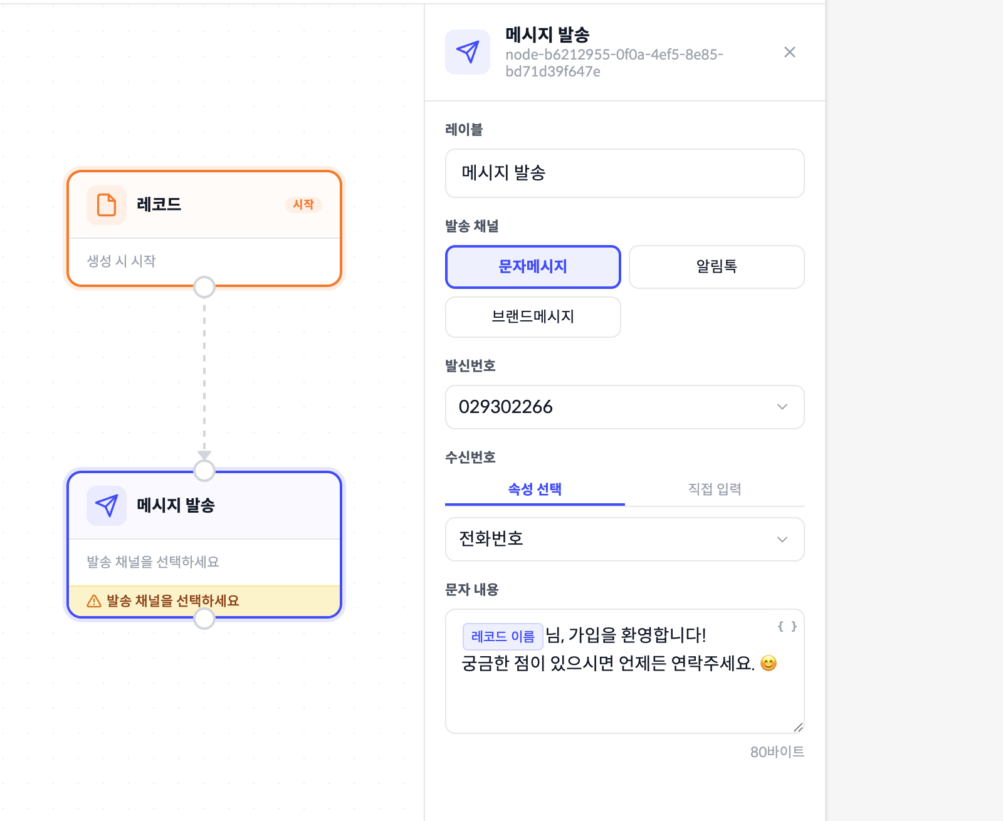Viewport: 1003px width, 821px height.
Task: Click the 메시지 발송 node paper plane icon
Action: [x=107, y=506]
